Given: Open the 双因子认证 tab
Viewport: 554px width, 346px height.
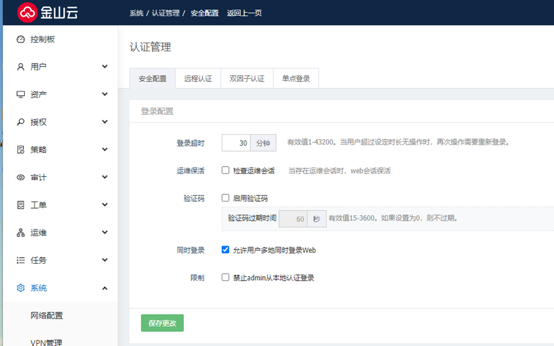Looking at the screenshot, I should (x=247, y=78).
